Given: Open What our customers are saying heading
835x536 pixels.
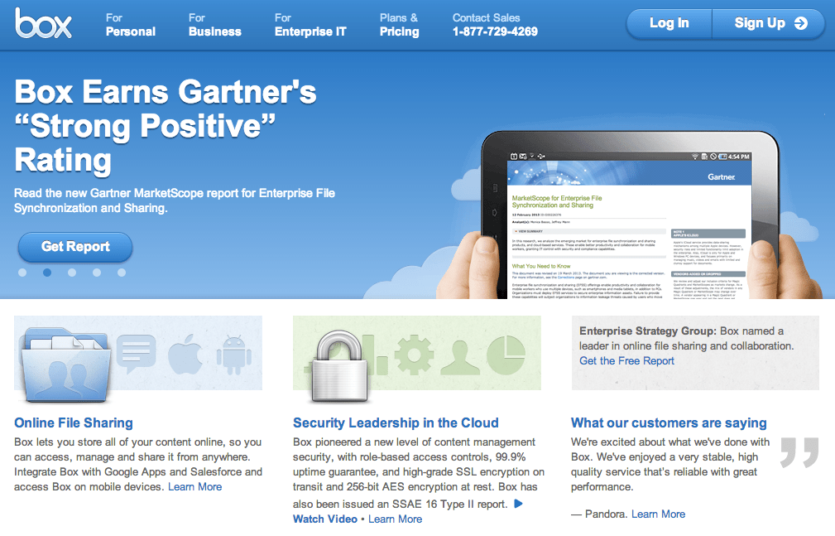Looking at the screenshot, I should (669, 423).
